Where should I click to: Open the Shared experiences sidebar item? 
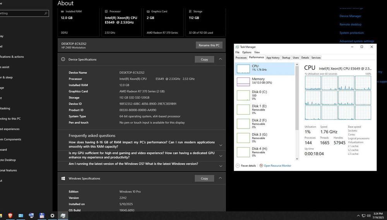(x=10, y=129)
